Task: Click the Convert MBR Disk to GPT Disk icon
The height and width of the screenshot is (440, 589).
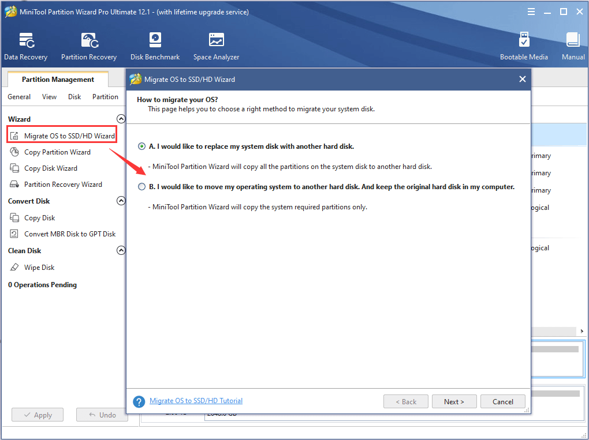Action: [x=14, y=234]
